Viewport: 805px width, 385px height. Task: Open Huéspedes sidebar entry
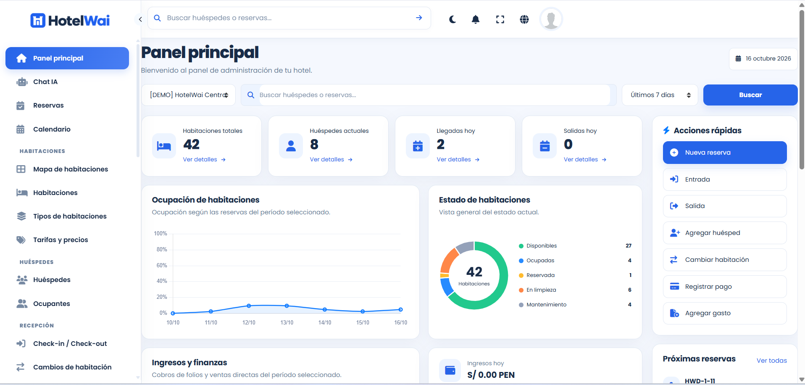click(x=67, y=280)
